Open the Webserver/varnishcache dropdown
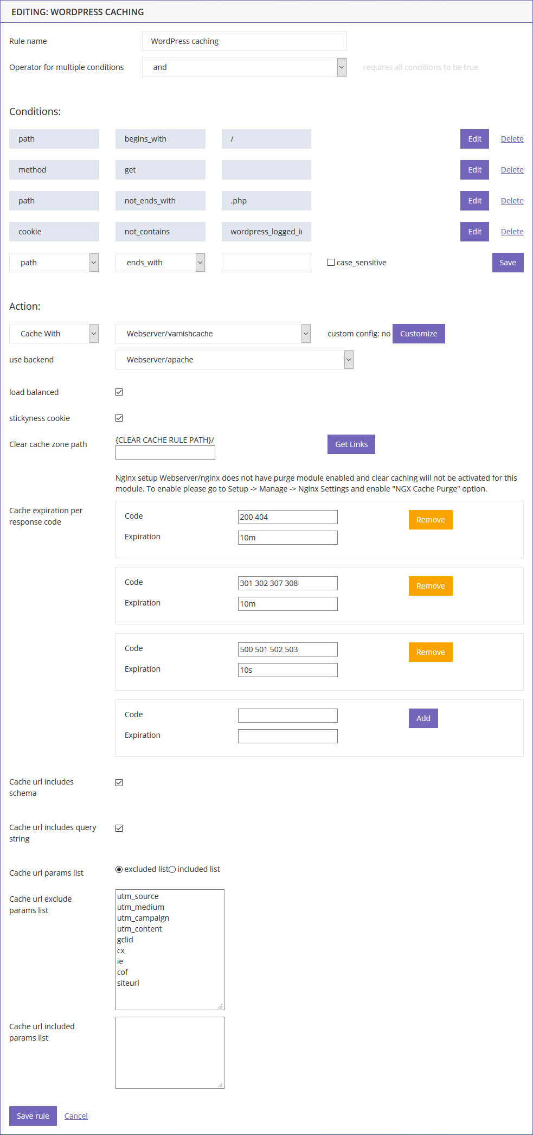Image resolution: width=533 pixels, height=1135 pixels. click(213, 334)
